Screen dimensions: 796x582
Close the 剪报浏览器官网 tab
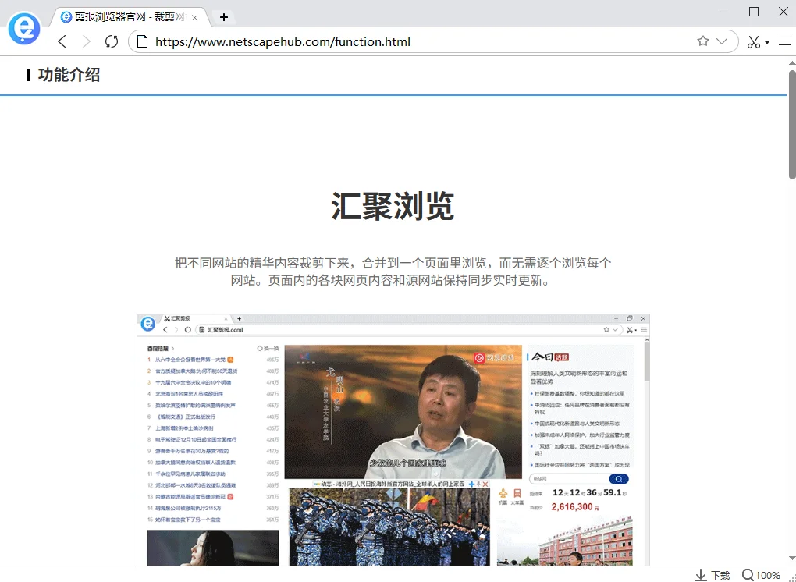tap(194, 18)
